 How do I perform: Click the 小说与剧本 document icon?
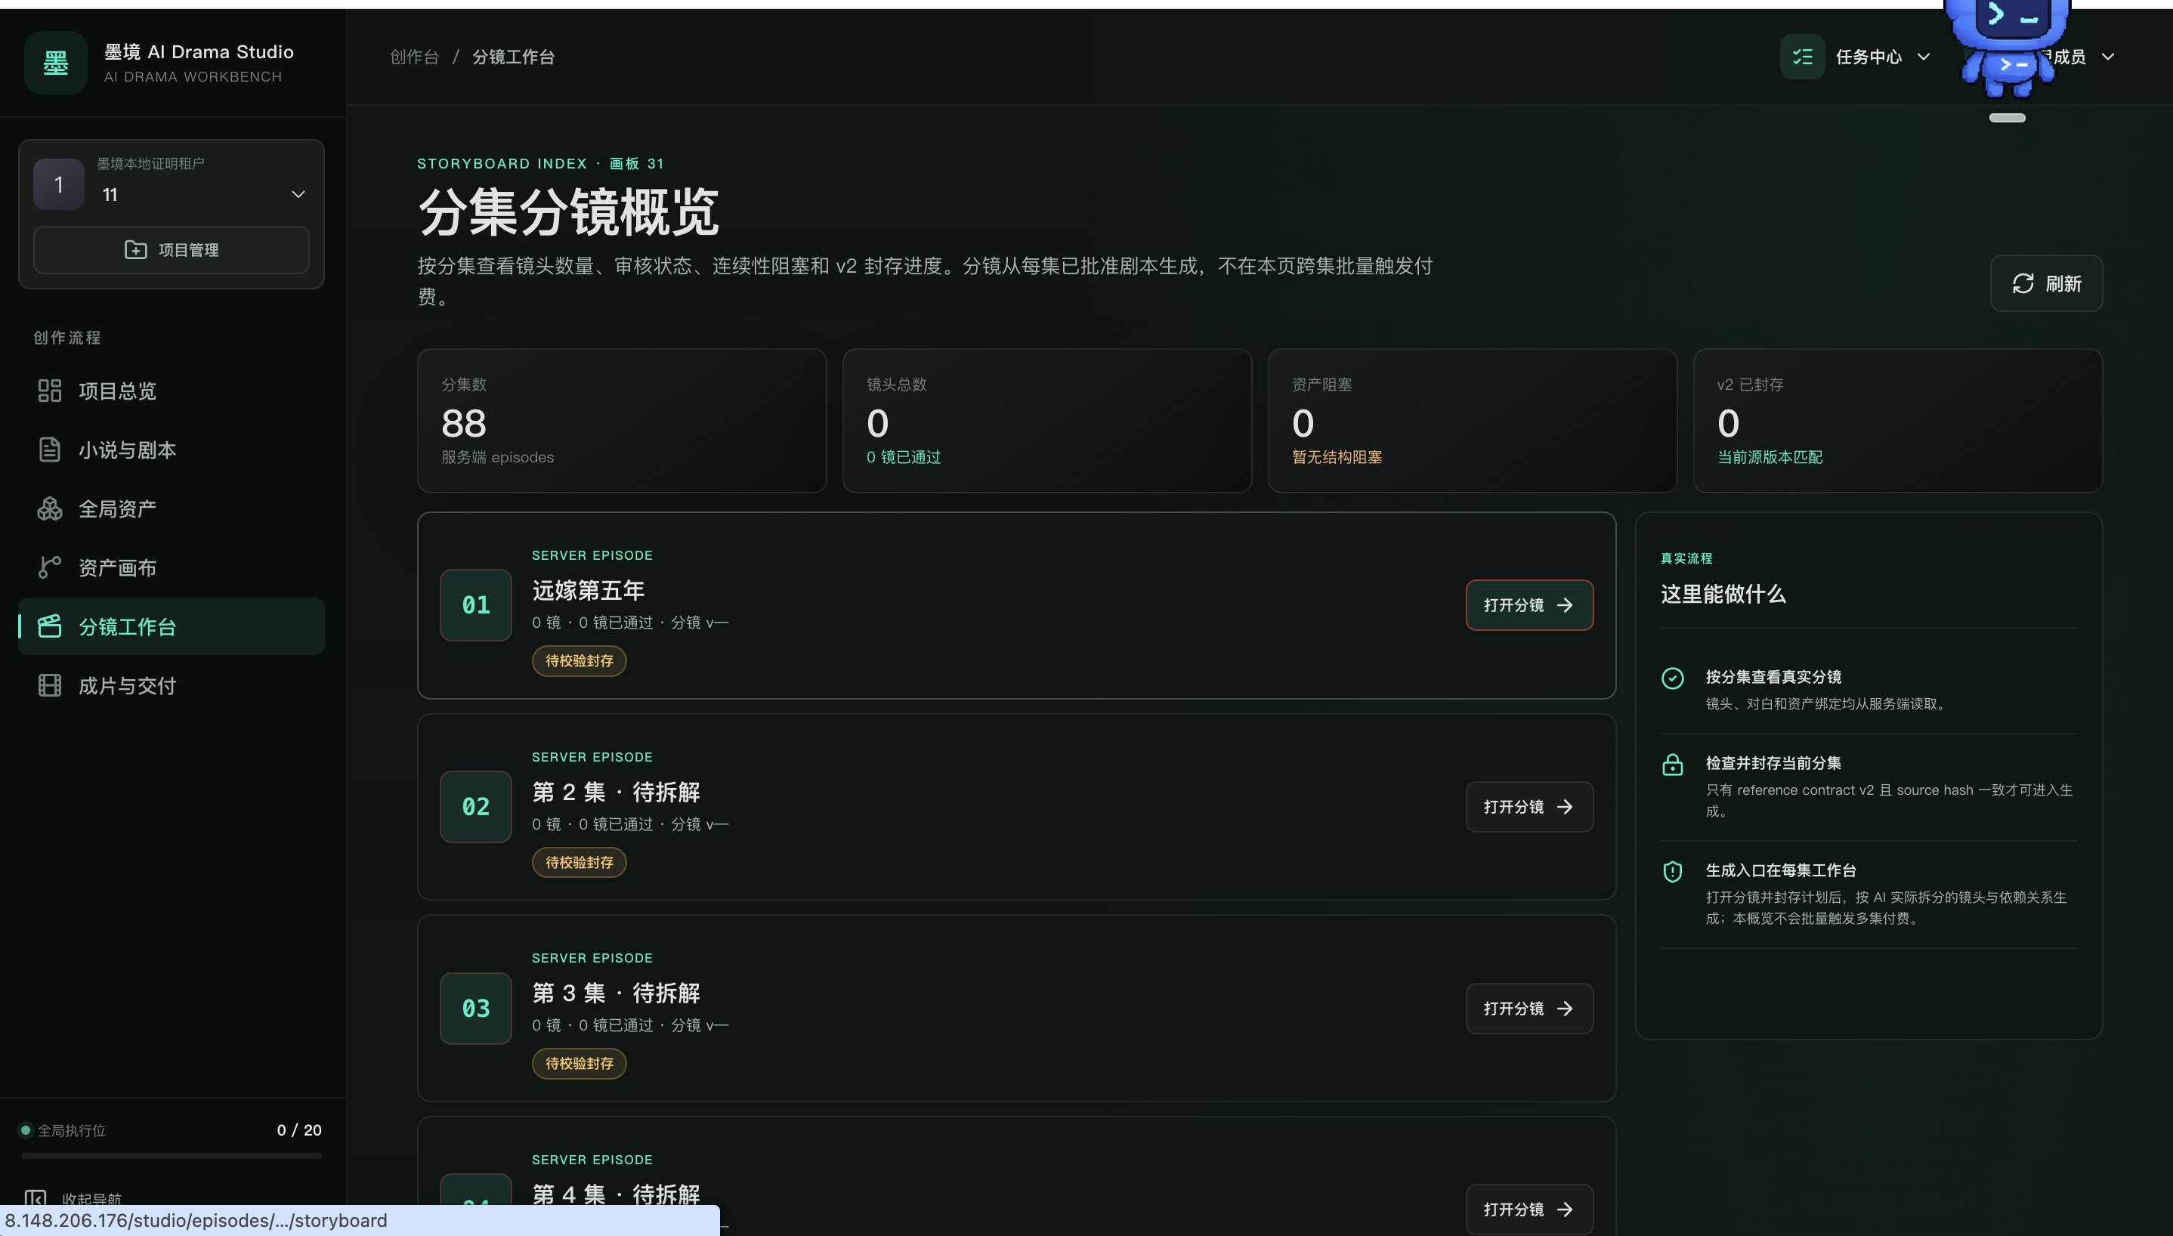[x=50, y=450]
